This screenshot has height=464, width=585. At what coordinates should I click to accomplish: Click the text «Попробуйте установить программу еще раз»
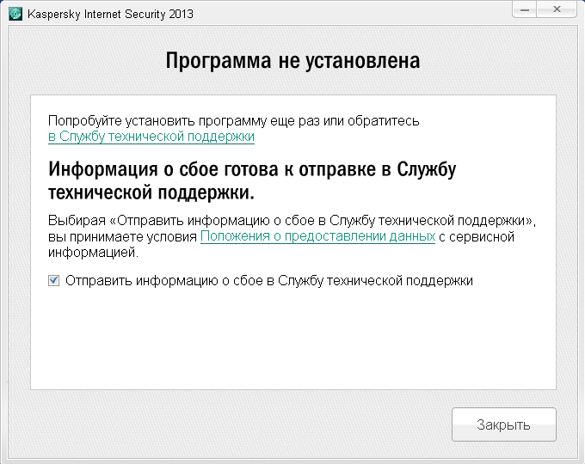click(183, 121)
